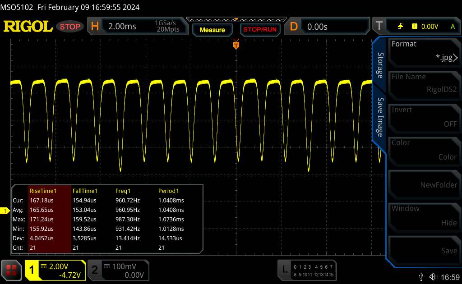Toggle Invert OFF setting
462x284 pixels.
coord(424,118)
